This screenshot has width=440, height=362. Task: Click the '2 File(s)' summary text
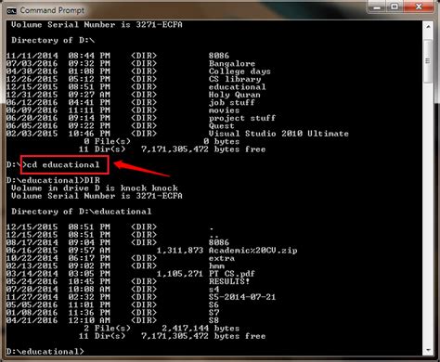pyautogui.click(x=108, y=329)
